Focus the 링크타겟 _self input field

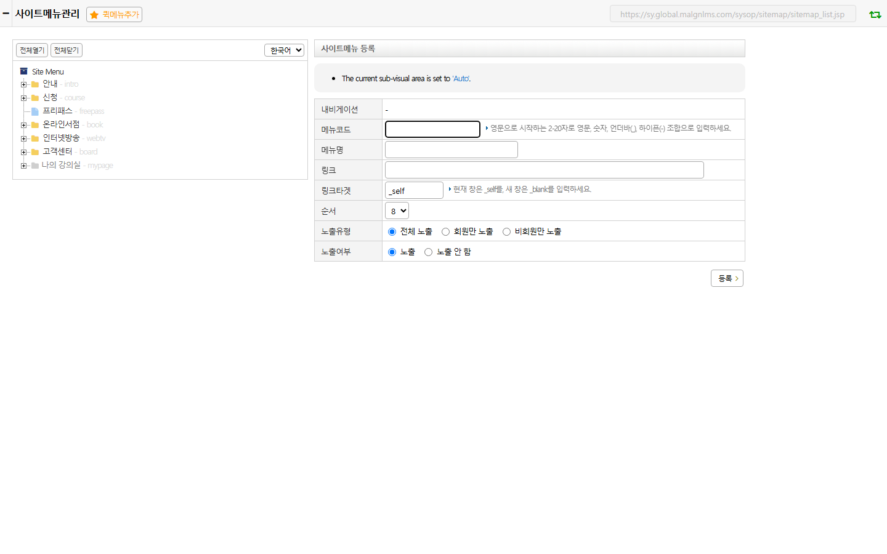pyautogui.click(x=414, y=190)
